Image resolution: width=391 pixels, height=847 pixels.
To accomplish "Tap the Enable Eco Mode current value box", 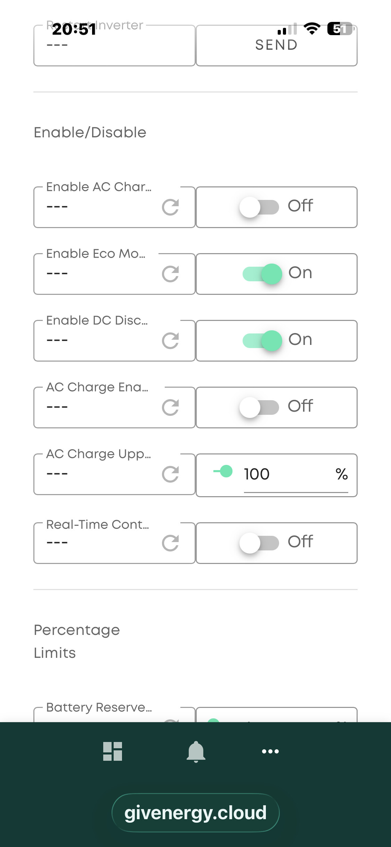I will (97, 274).
